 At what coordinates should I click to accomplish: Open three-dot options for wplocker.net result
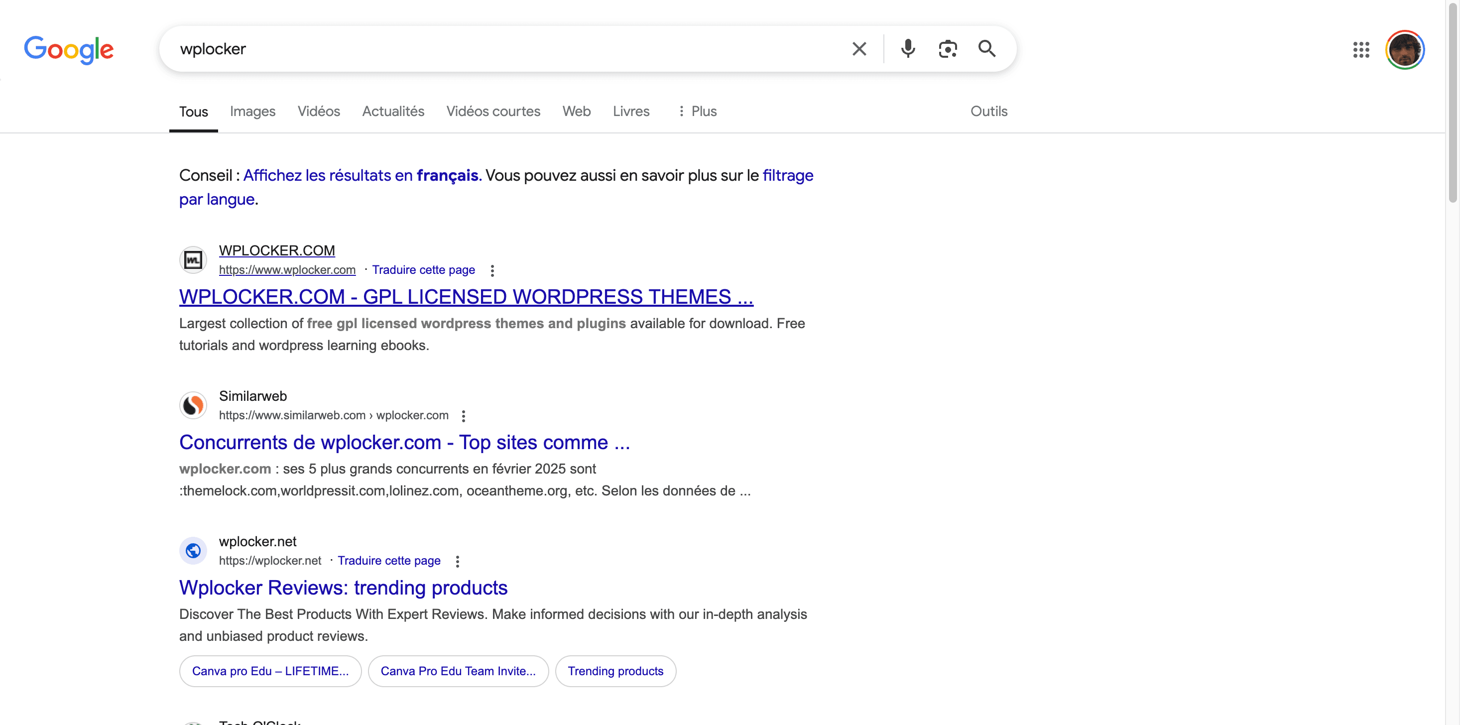coord(458,561)
